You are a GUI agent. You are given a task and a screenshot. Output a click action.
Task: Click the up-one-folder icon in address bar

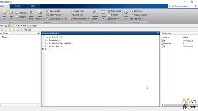click(x=6, y=26)
